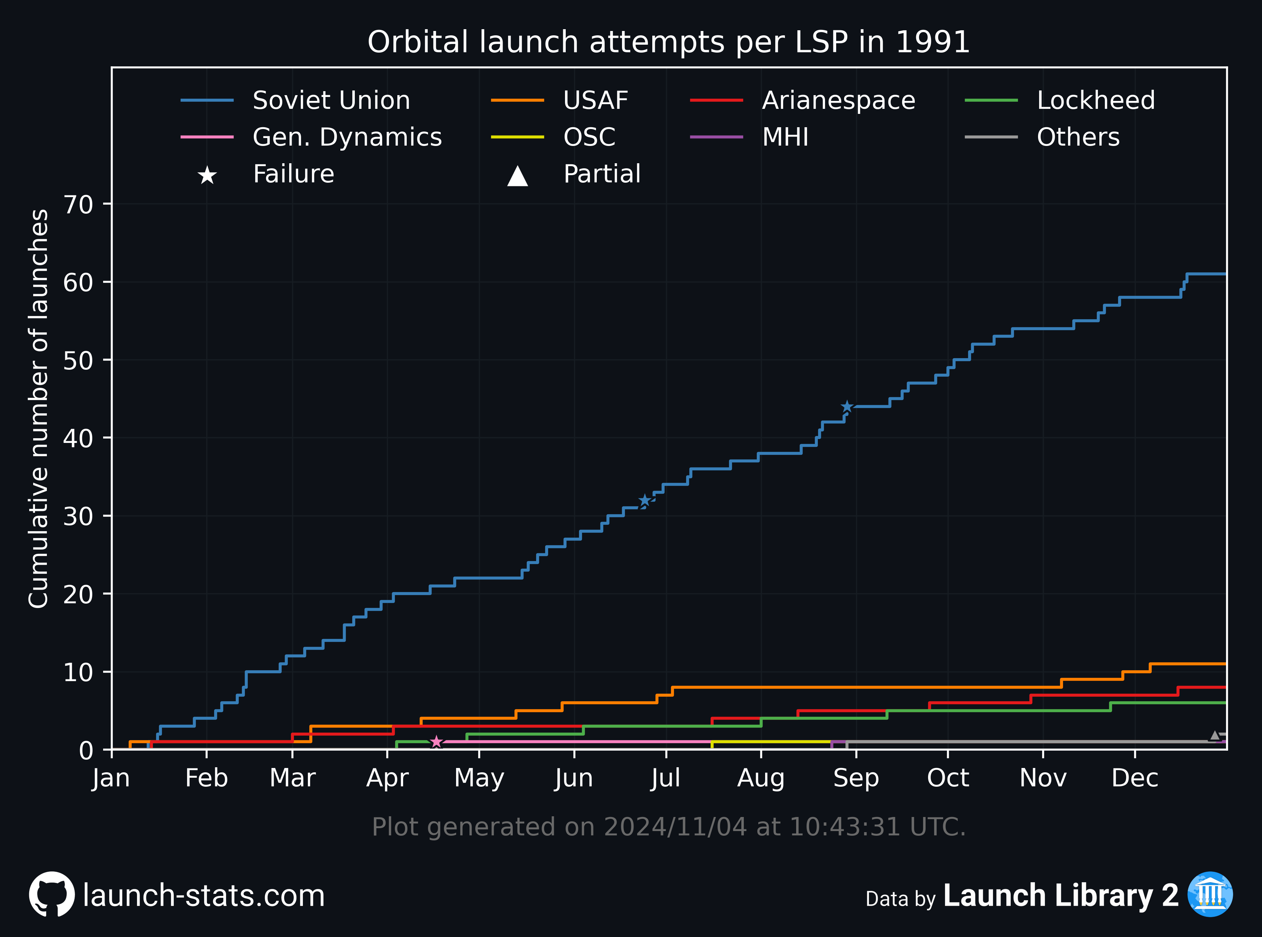Click the "50" y-axis tick label
The height and width of the screenshot is (937, 1262).
tap(78, 361)
